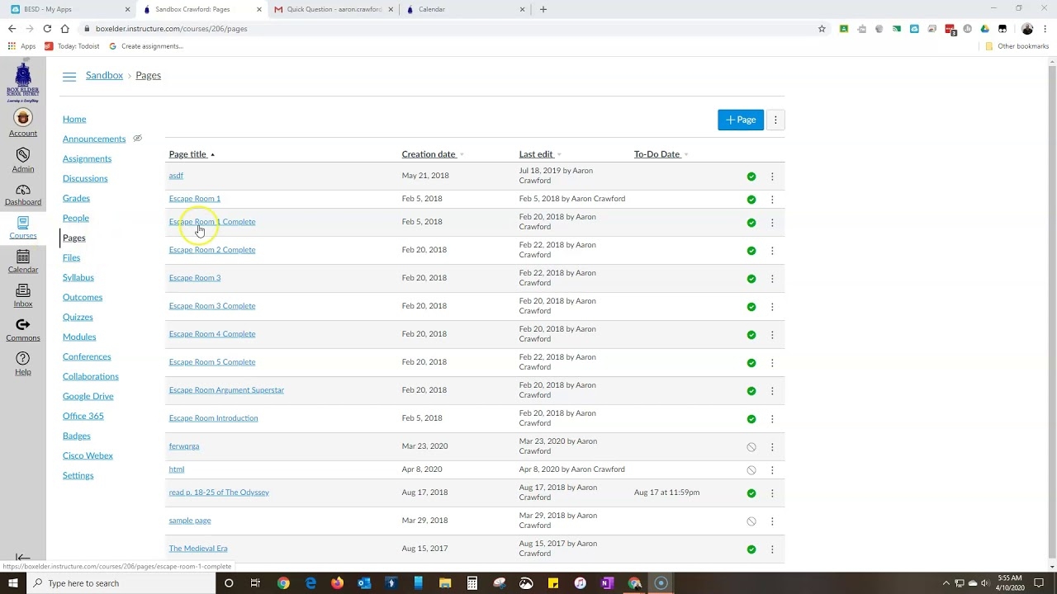Unpublish Escape Room Introduction via its status toggle
This screenshot has height=594, width=1057.
point(751,418)
